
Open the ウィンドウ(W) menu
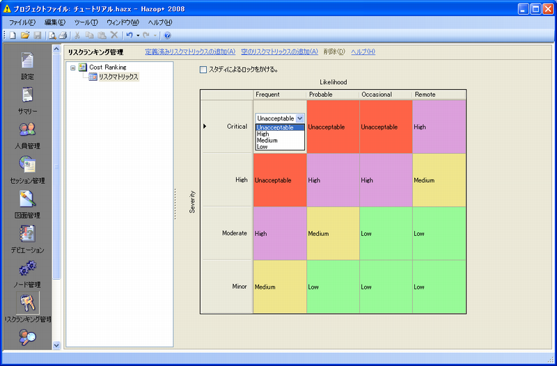pos(123,22)
